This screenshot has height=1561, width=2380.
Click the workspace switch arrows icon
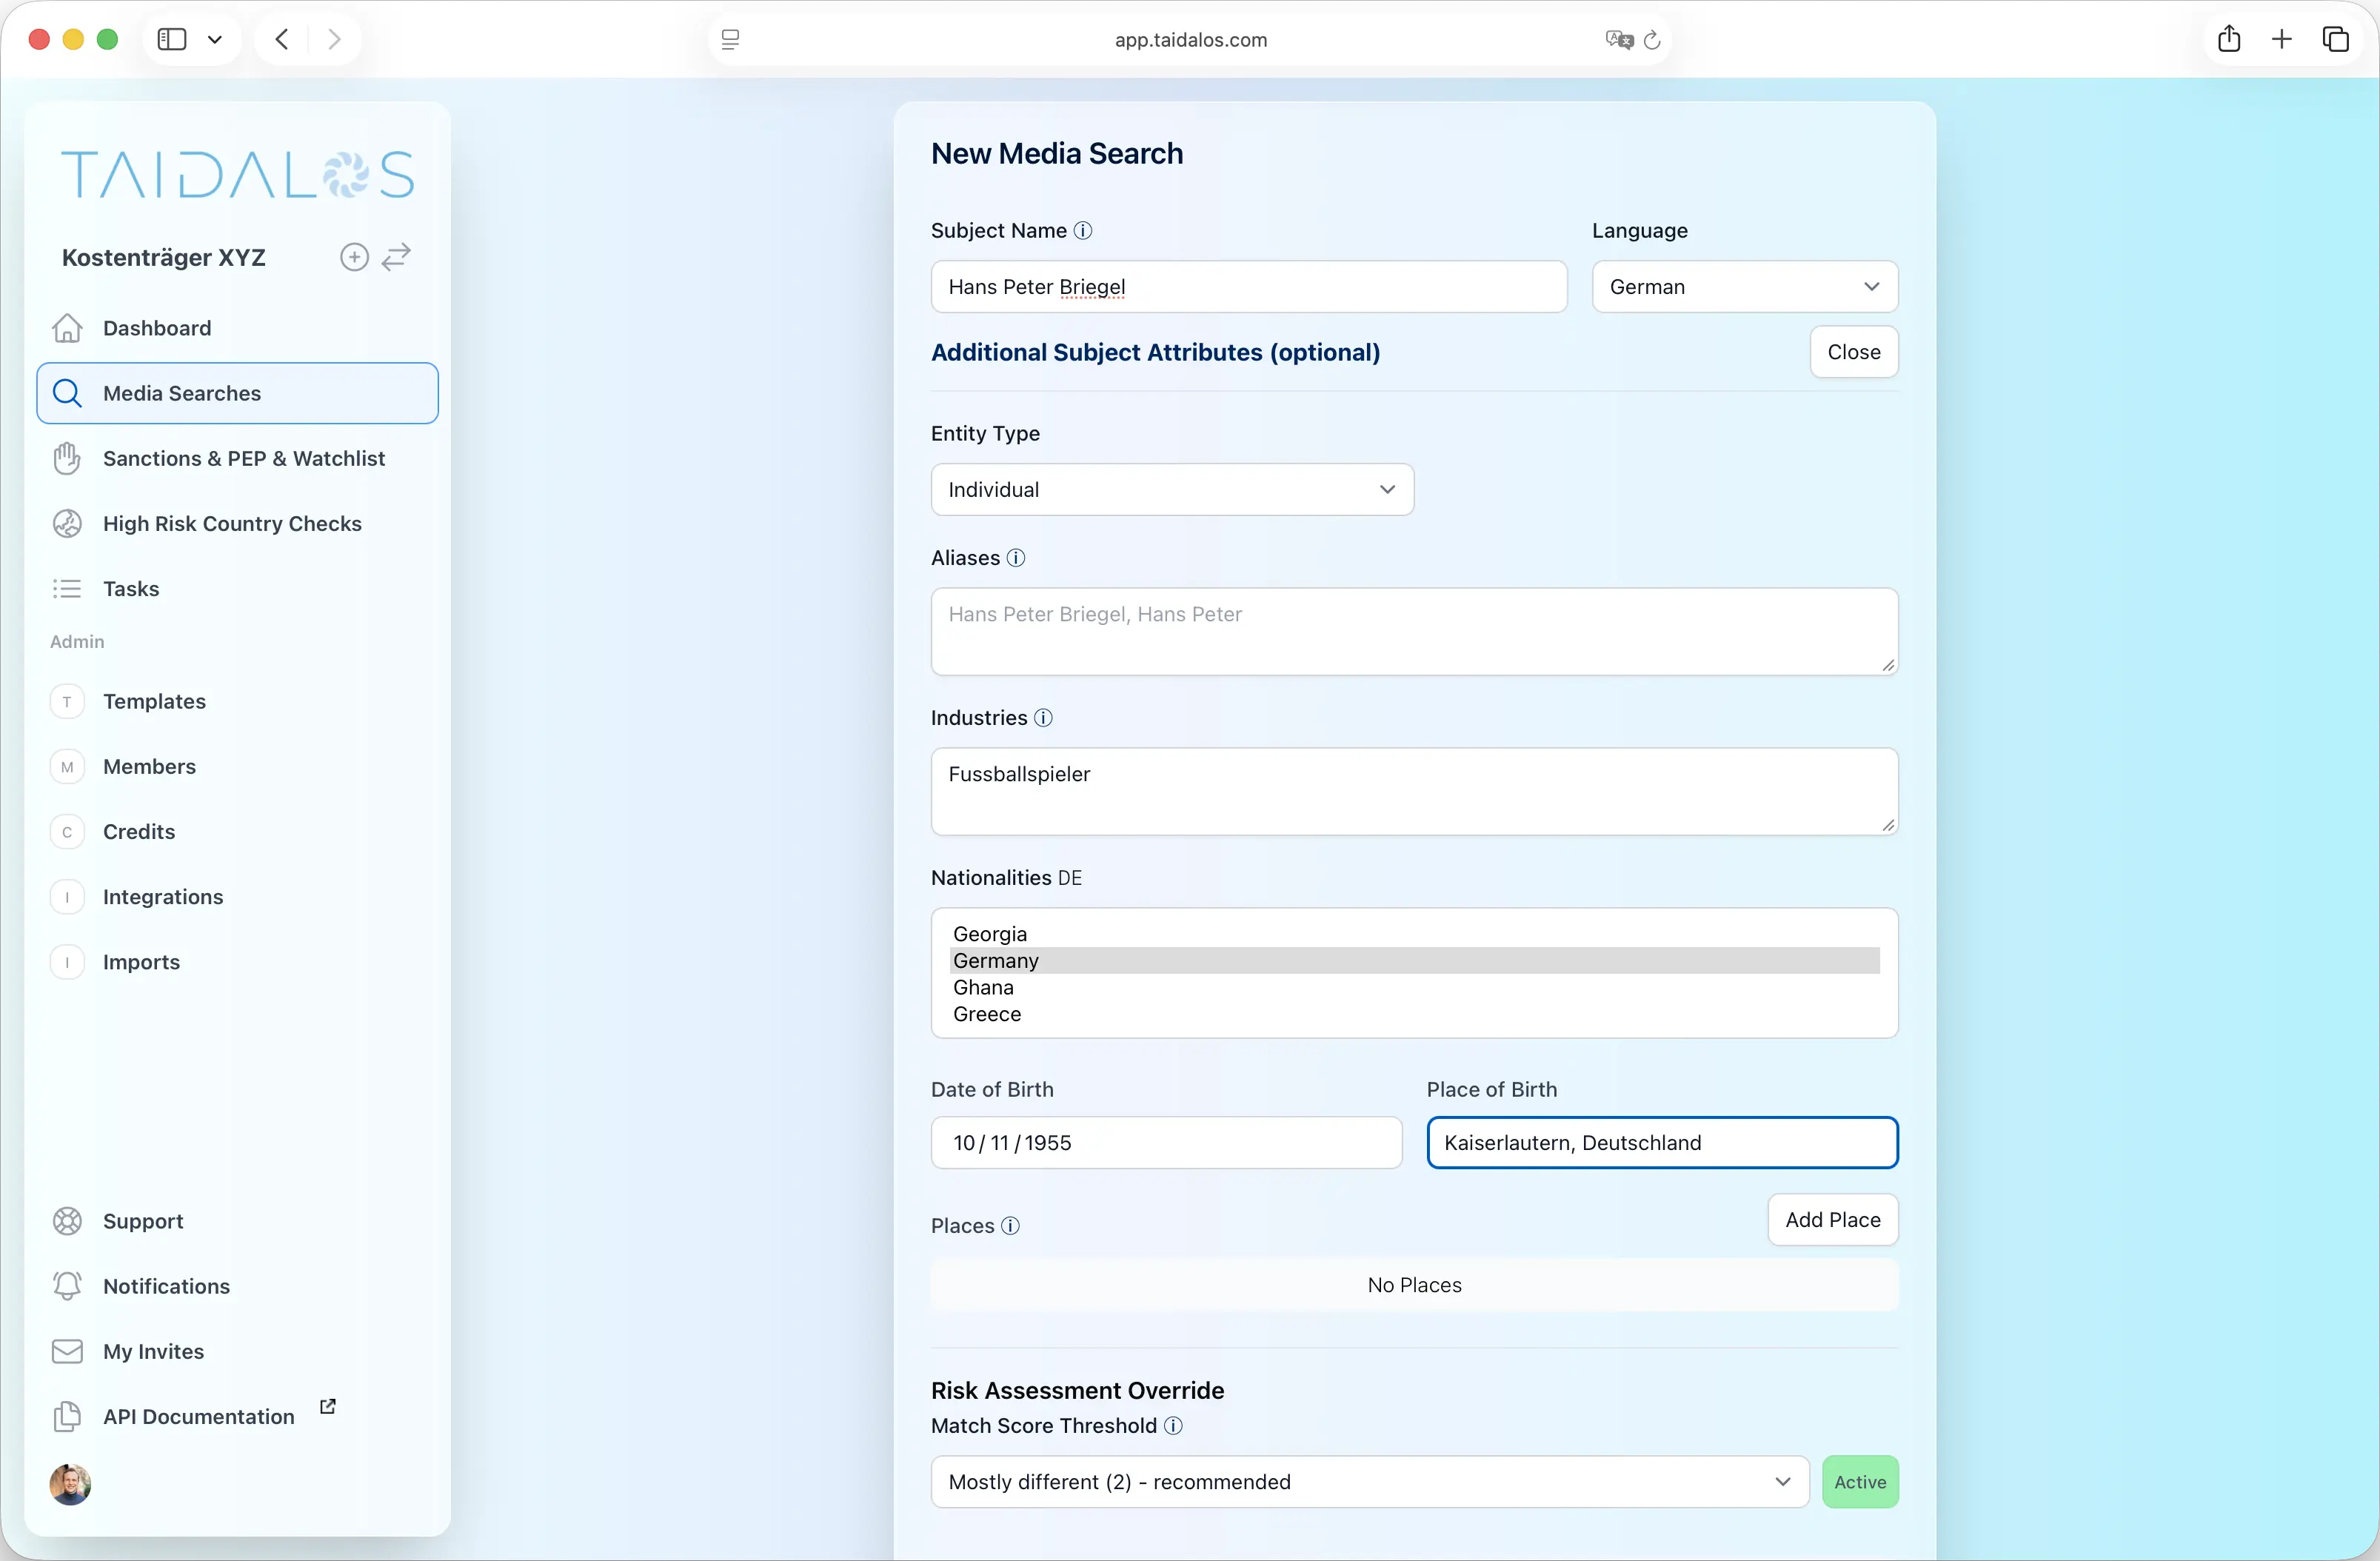pyautogui.click(x=396, y=257)
